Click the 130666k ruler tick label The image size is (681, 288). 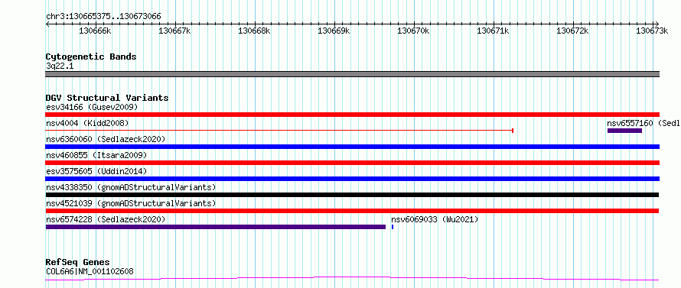(95, 31)
